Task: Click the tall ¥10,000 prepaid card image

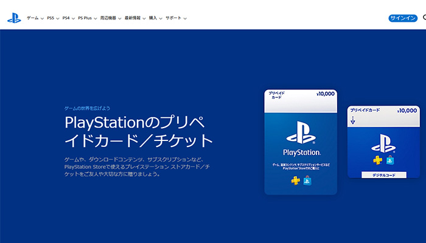Action: click(x=301, y=142)
